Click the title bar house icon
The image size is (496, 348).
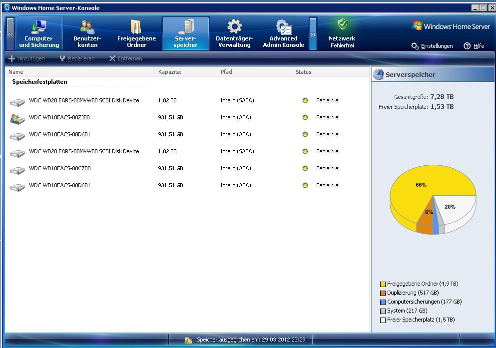pos(7,7)
